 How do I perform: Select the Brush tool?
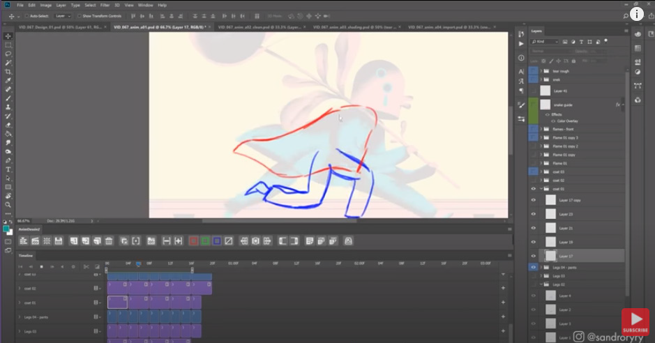8,98
